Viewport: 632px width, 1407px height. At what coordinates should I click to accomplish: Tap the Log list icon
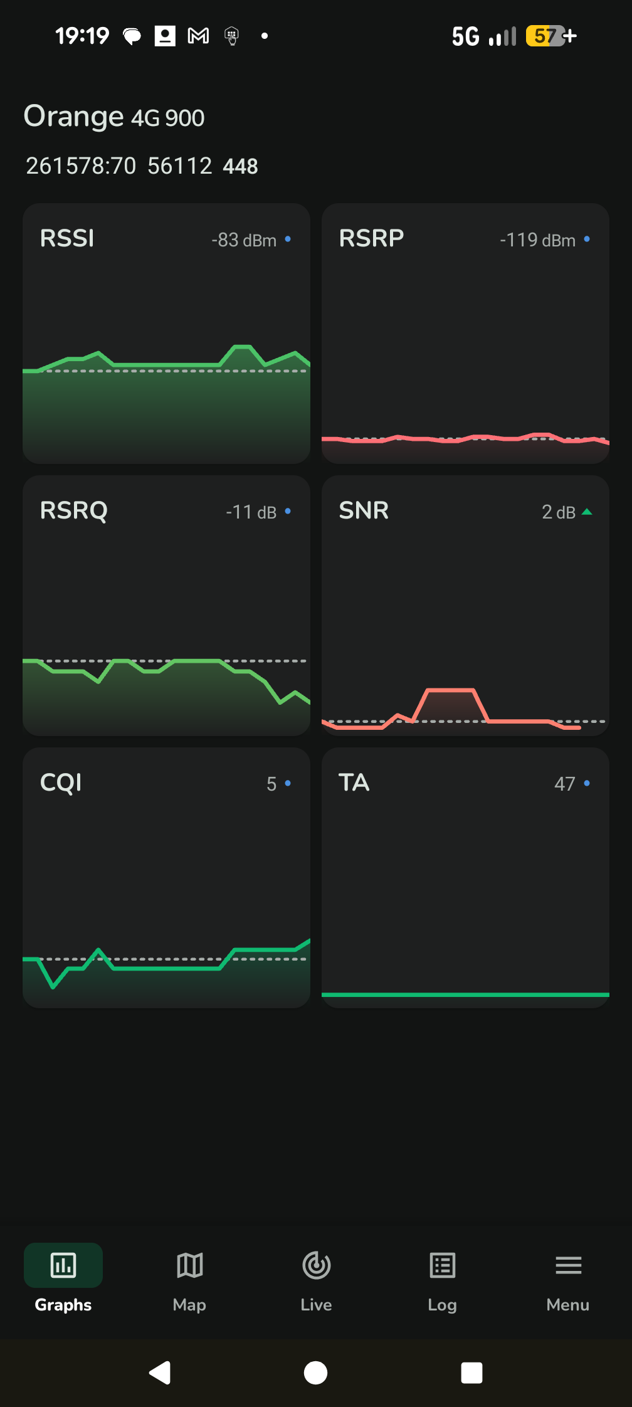pyautogui.click(x=442, y=1265)
